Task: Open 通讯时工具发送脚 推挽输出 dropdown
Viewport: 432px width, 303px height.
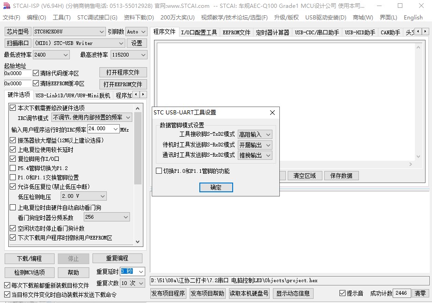Action: click(255, 155)
